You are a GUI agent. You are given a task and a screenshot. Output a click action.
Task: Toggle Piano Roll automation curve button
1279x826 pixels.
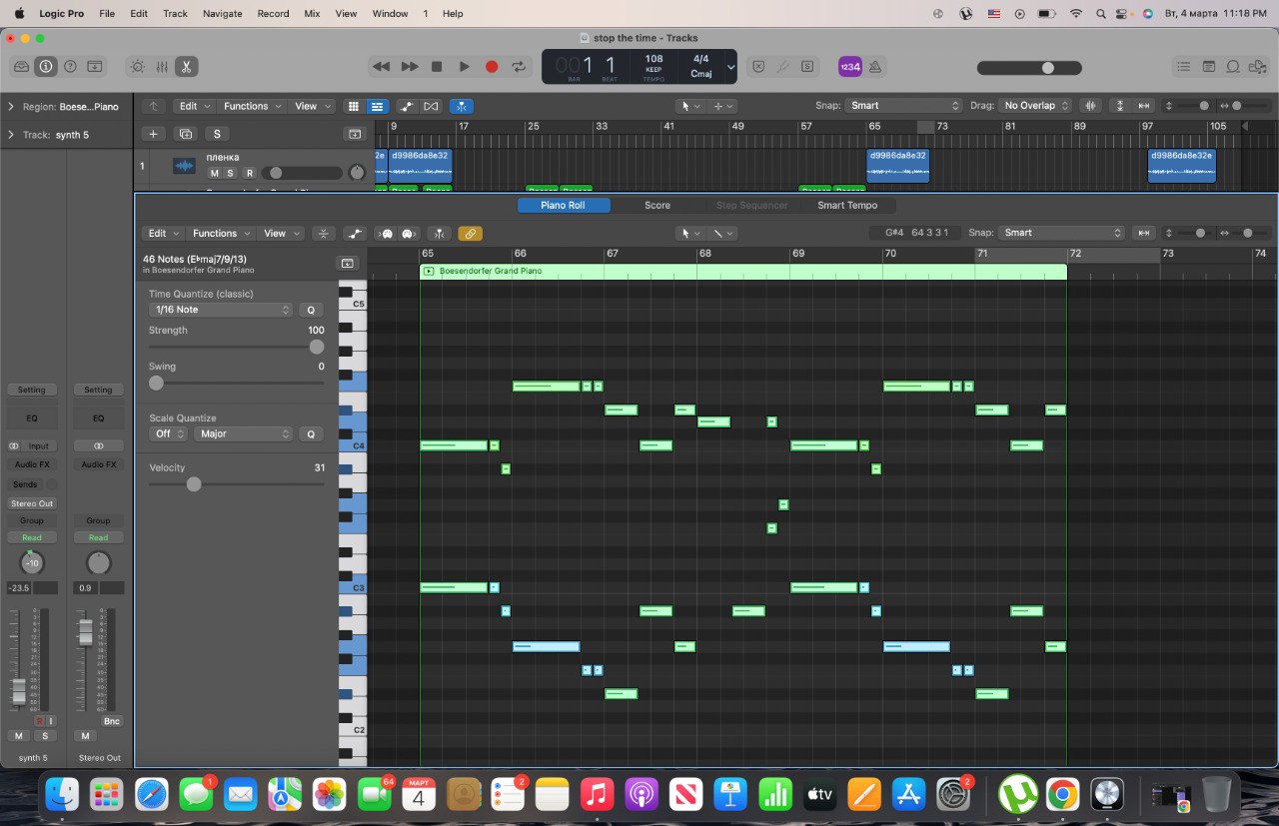pyautogui.click(x=355, y=234)
